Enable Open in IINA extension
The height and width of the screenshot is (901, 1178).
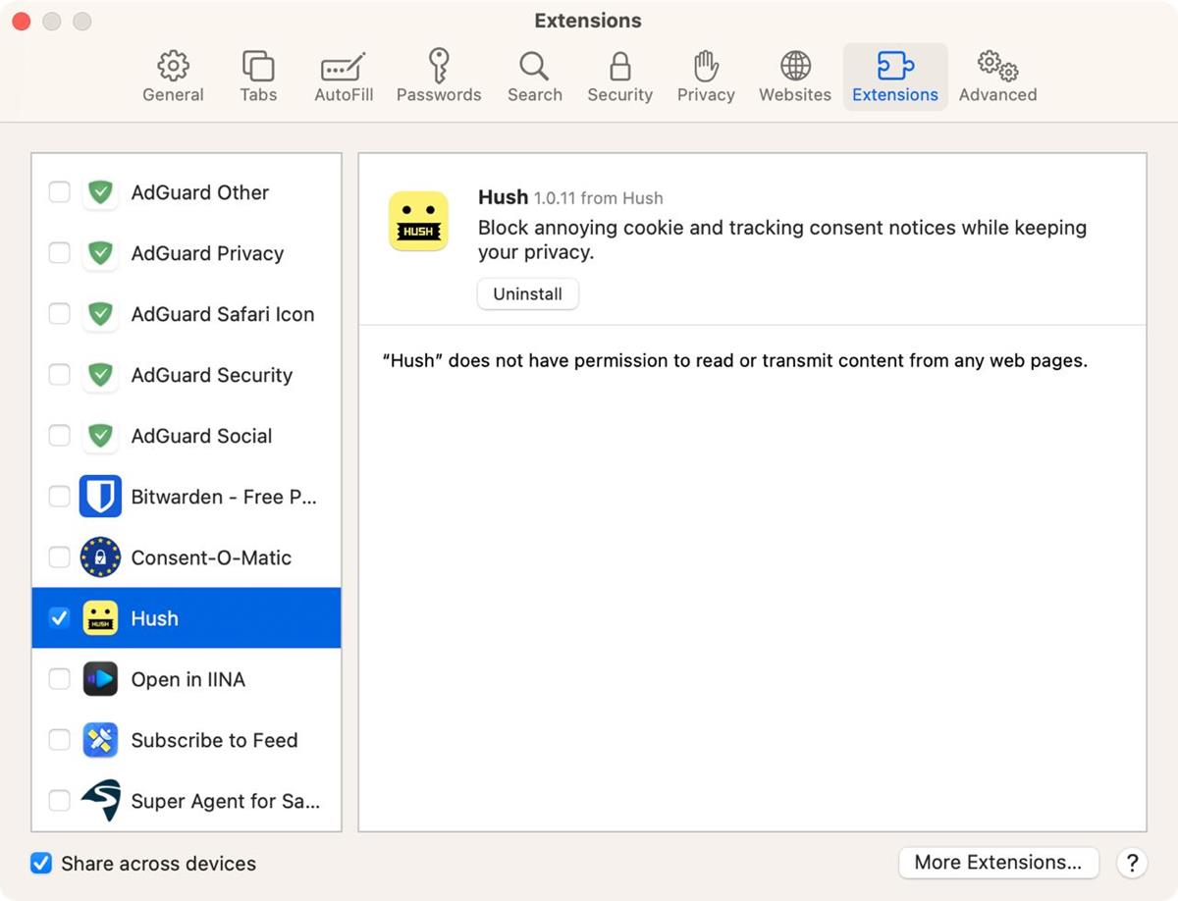[x=59, y=678]
